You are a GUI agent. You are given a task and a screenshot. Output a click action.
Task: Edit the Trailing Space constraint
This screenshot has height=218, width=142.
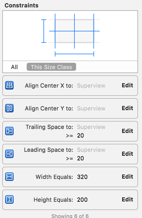(127, 131)
